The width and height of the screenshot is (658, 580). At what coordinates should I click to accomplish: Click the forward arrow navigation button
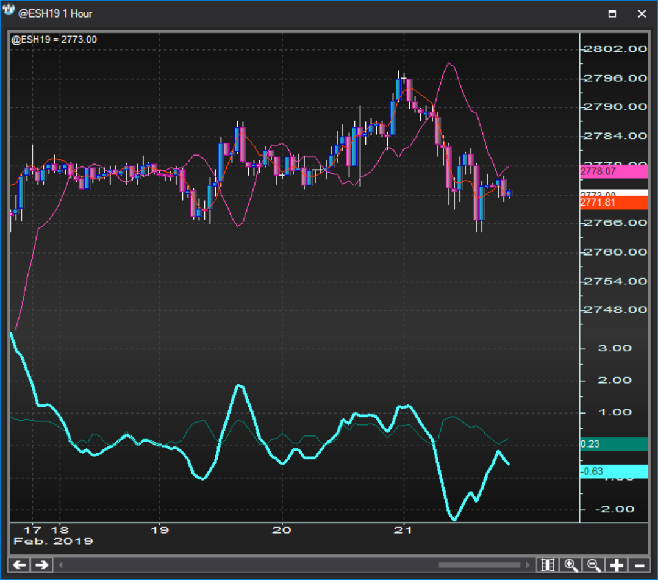(41, 565)
